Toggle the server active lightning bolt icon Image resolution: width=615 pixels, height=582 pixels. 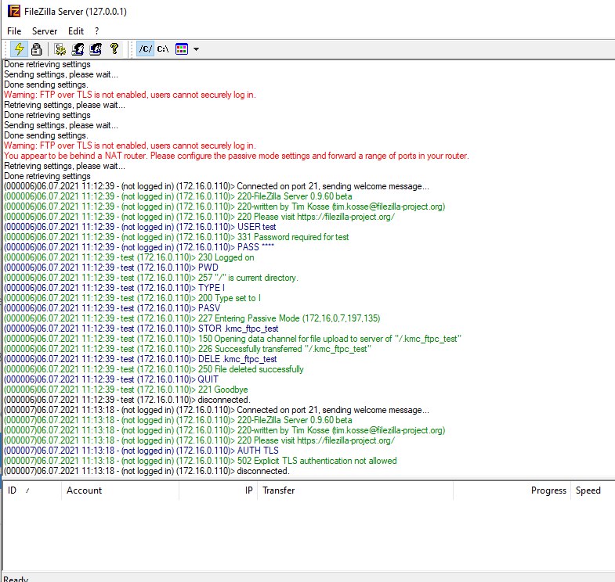point(19,49)
